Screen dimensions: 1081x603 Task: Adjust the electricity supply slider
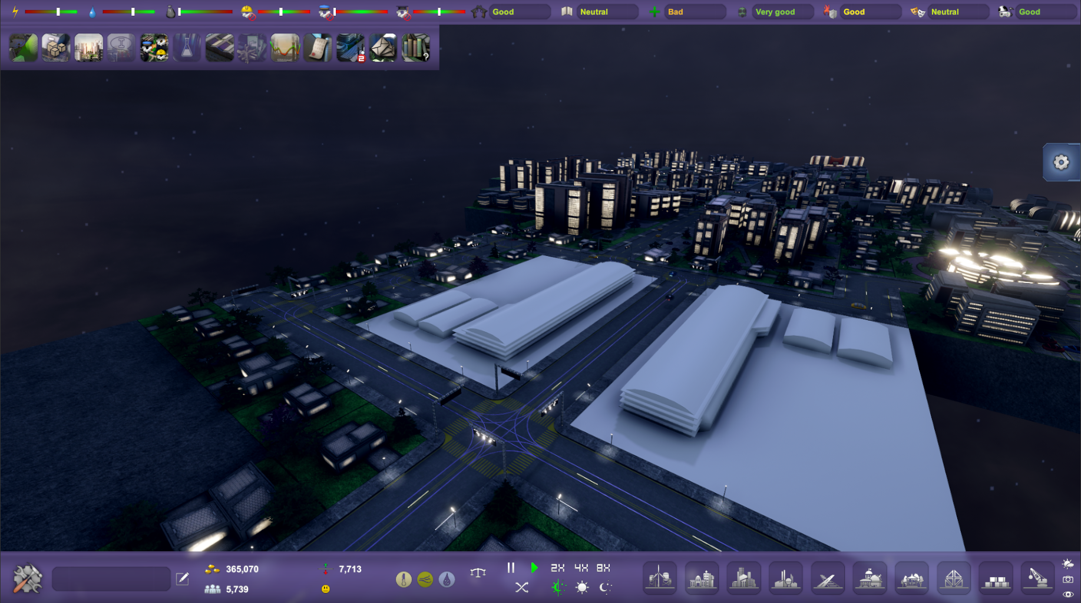pyautogui.click(x=51, y=12)
